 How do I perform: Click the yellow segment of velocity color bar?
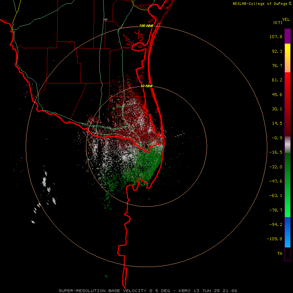pyautogui.click(x=287, y=58)
